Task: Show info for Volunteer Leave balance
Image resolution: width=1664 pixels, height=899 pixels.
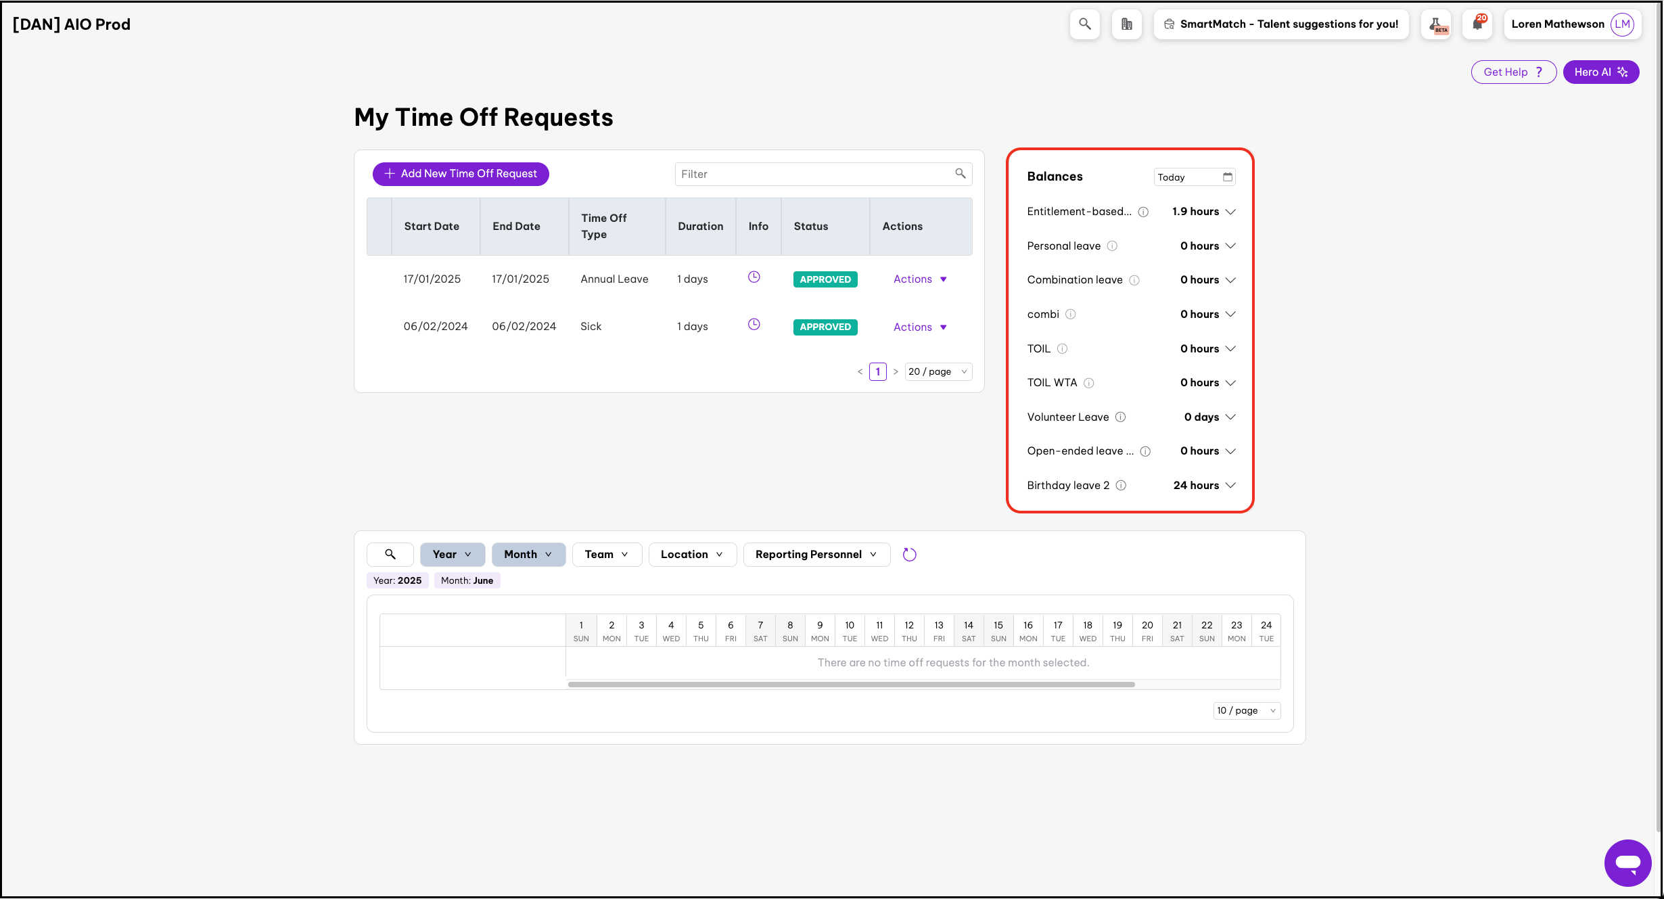Action: [1120, 417]
